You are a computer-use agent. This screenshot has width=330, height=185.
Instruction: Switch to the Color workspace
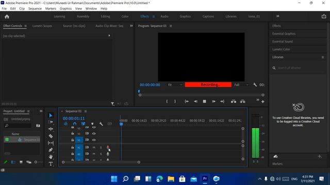click(x=125, y=16)
